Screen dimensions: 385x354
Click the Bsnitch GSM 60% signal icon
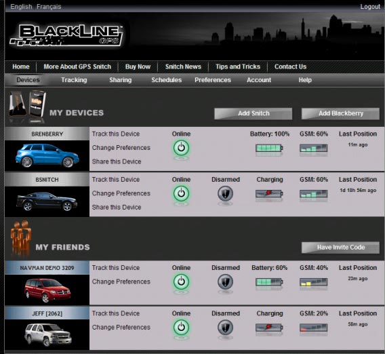(314, 193)
